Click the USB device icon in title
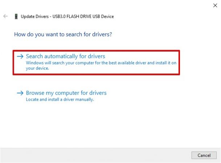221x163 pixels. point(16,16)
